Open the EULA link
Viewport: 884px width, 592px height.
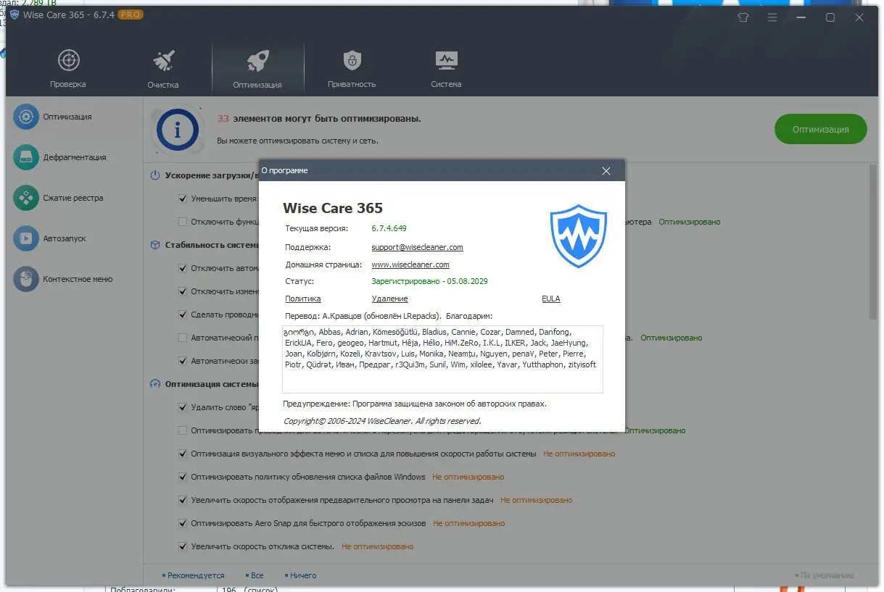(x=551, y=299)
